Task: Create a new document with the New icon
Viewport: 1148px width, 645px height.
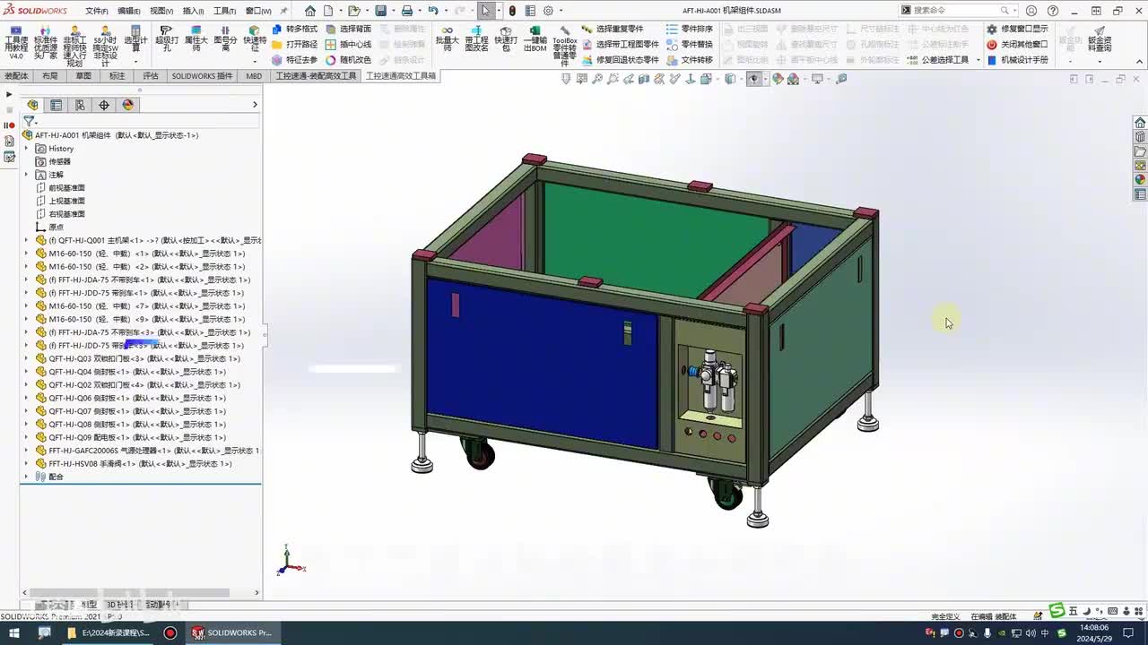Action: click(x=328, y=11)
